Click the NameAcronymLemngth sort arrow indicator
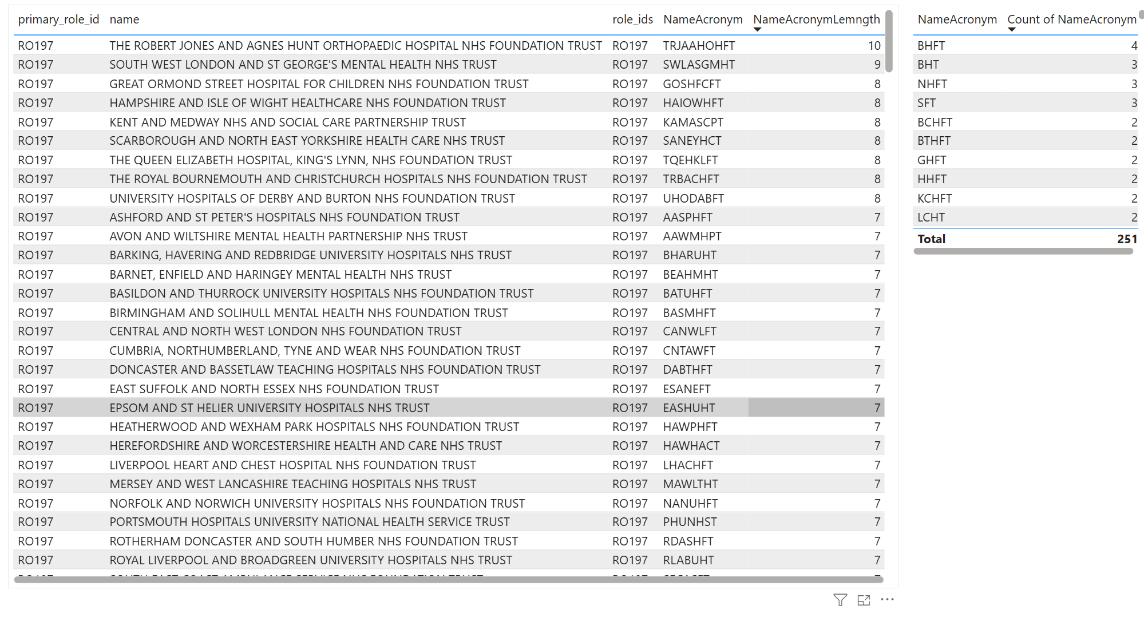The height and width of the screenshot is (641, 1144). (757, 30)
